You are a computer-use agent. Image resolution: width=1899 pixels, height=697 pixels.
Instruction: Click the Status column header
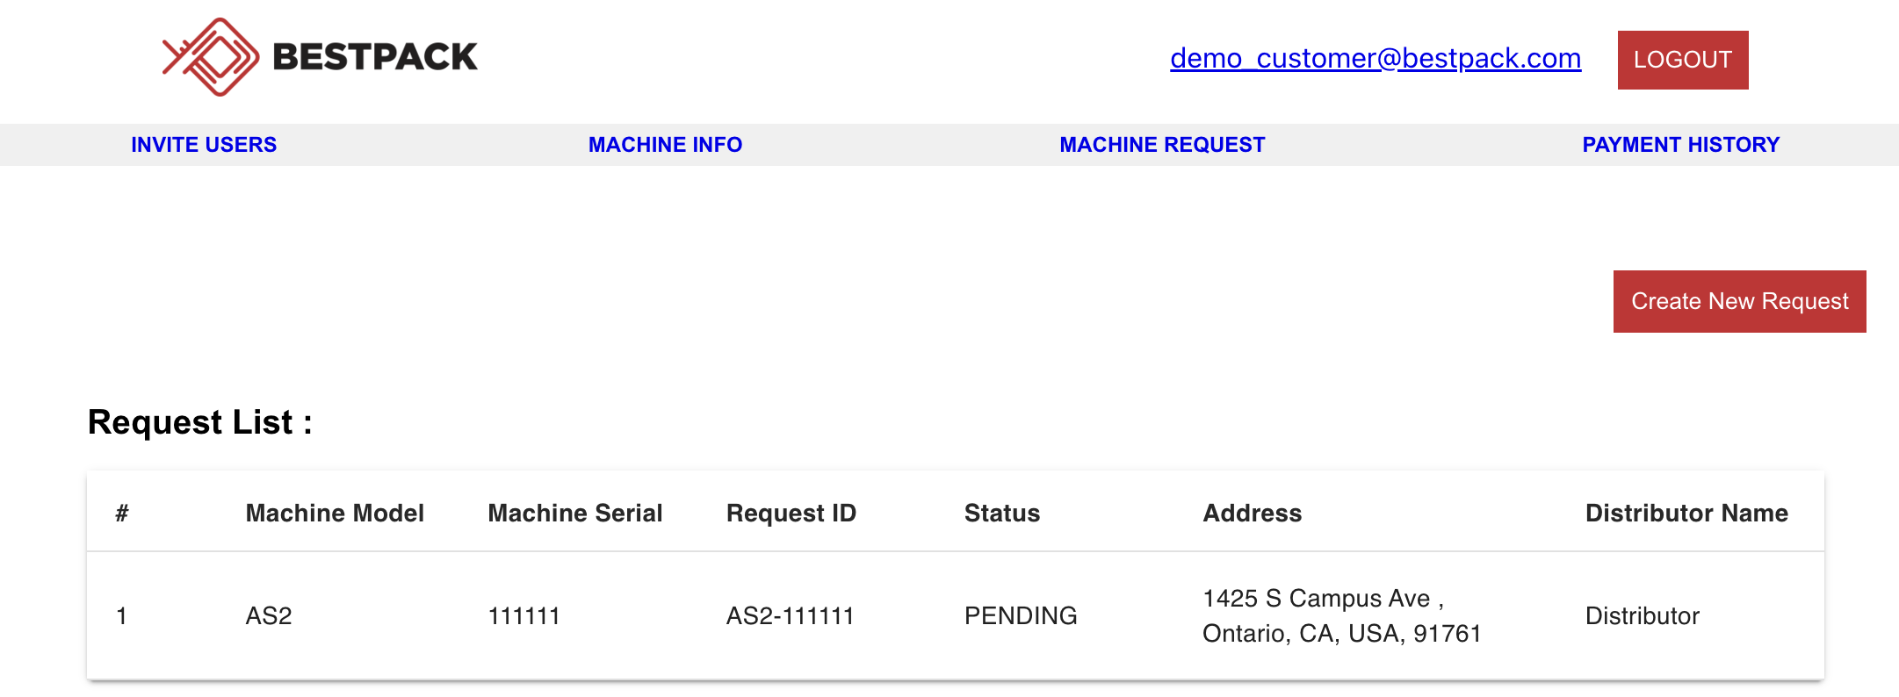coord(1001,514)
